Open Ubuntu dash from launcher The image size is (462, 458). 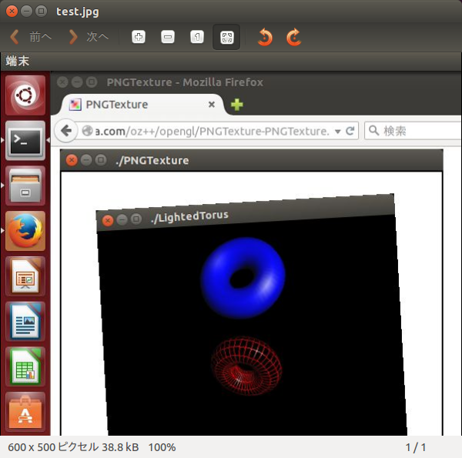click(25, 95)
